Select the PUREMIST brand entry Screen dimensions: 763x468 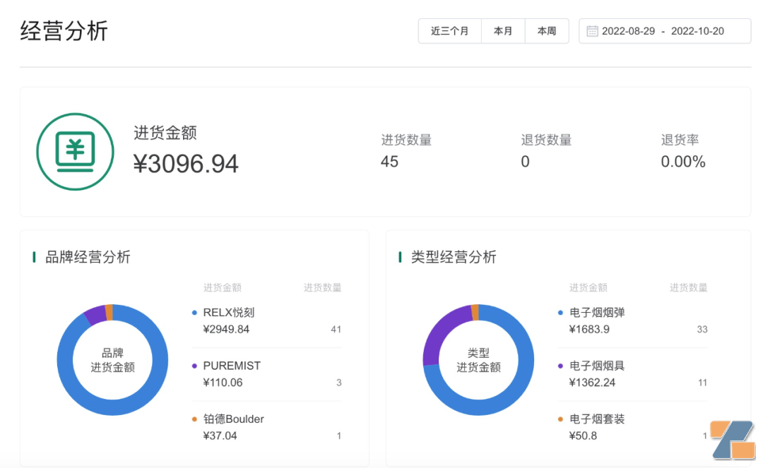point(232,366)
